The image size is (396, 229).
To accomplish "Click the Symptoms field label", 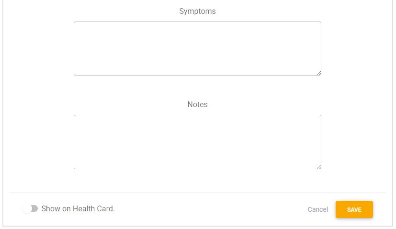I will pyautogui.click(x=197, y=11).
